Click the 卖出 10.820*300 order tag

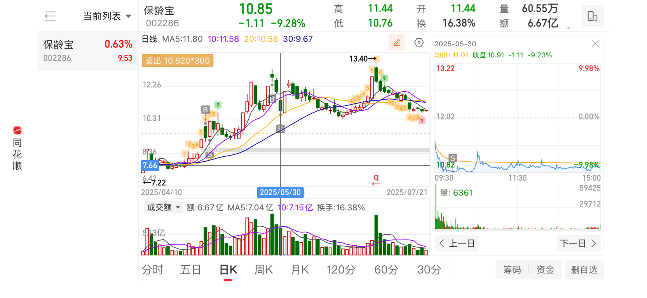[178, 61]
